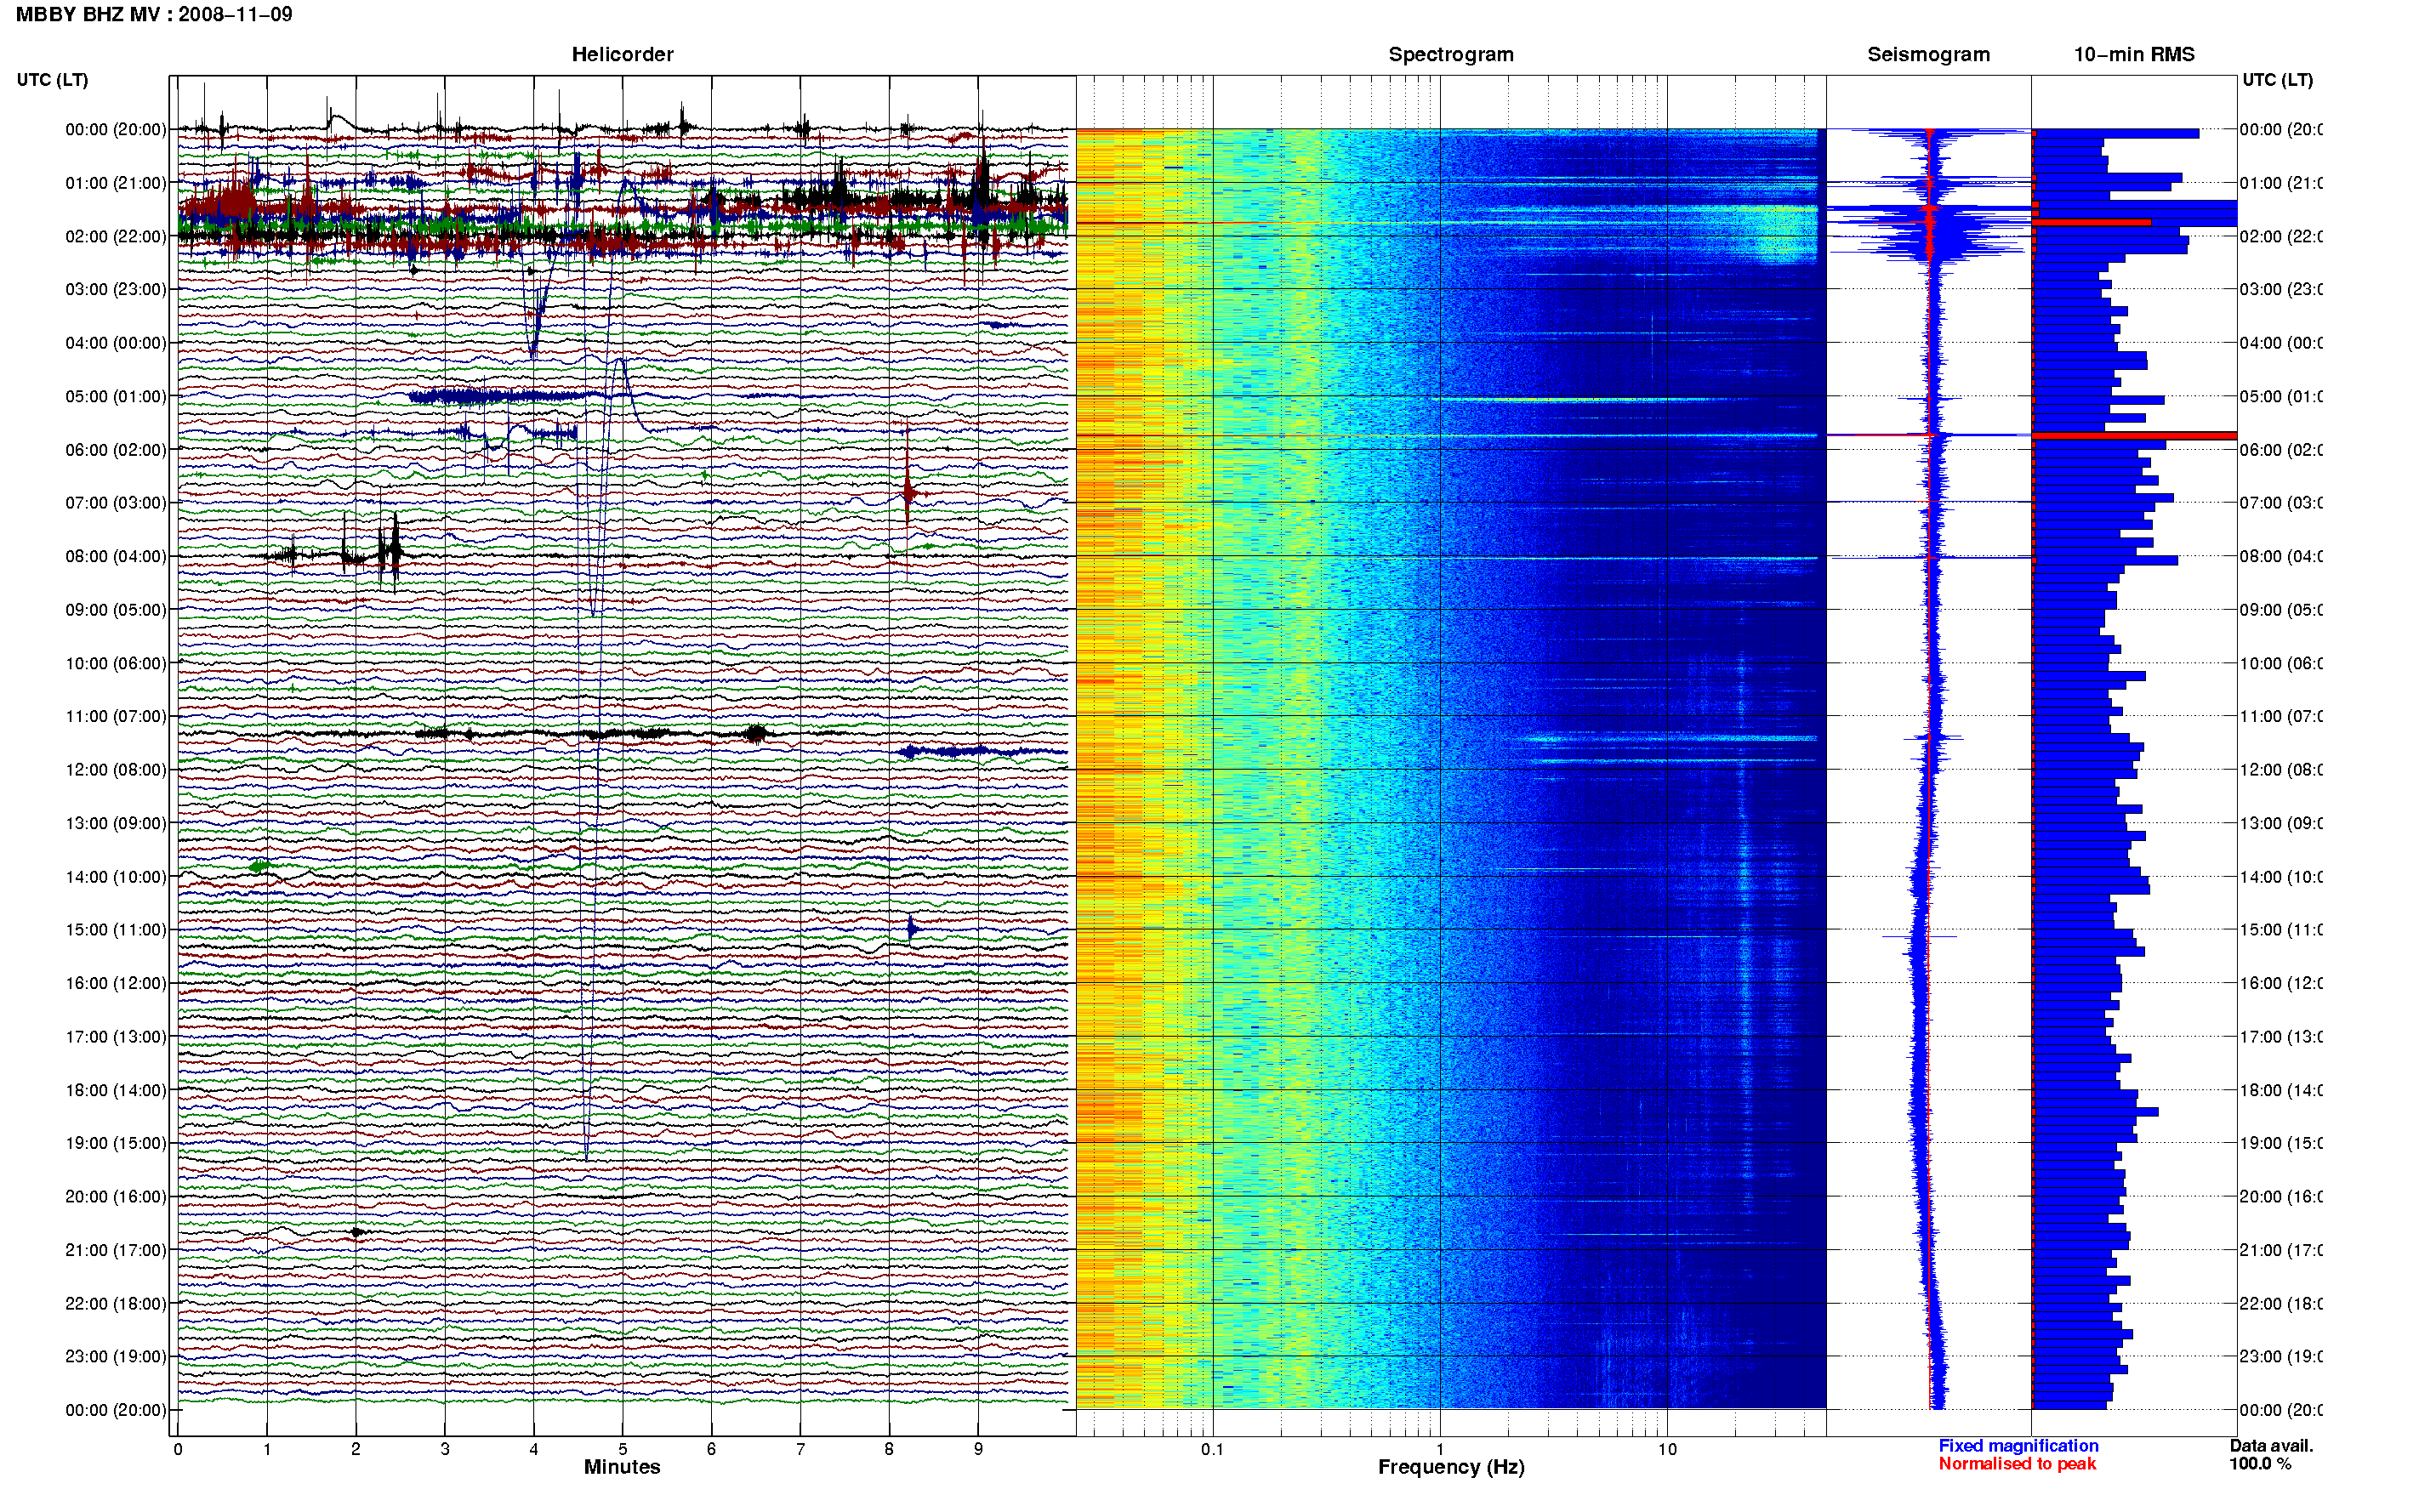Click the right 'UTC (LT)' axis label

tap(2277, 80)
